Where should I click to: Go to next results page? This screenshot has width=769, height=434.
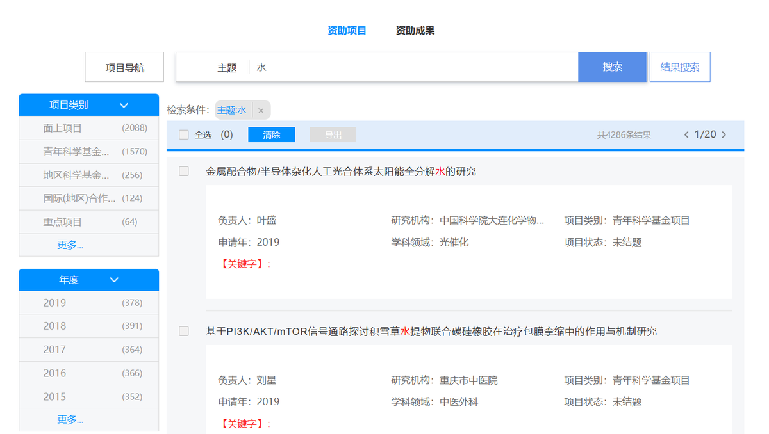coord(724,134)
